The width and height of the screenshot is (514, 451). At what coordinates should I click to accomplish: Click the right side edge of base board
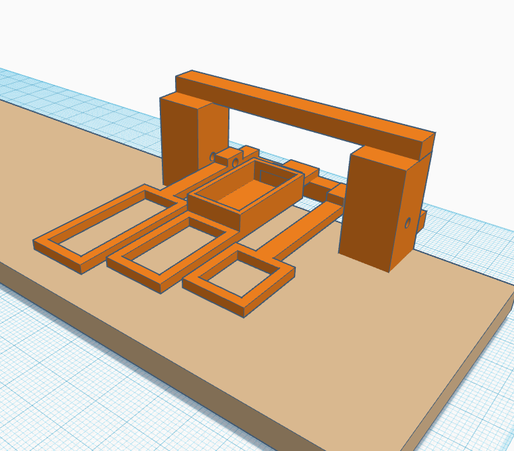tap(464, 371)
